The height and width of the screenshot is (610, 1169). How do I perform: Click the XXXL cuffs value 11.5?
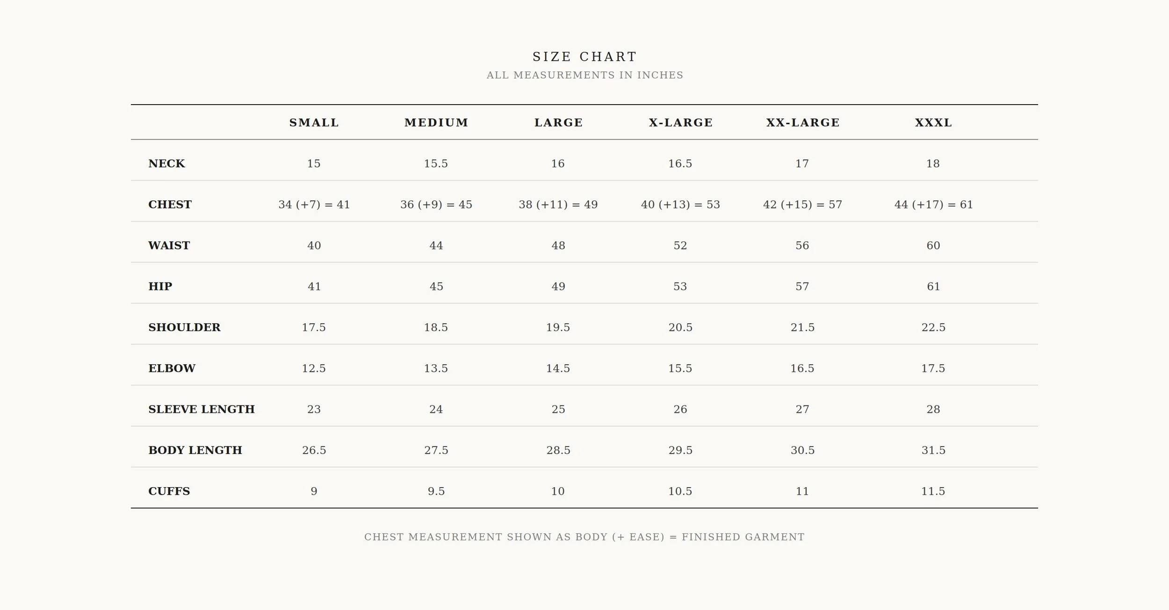933,491
